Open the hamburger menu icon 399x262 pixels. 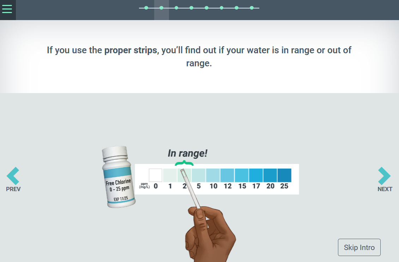point(7,9)
